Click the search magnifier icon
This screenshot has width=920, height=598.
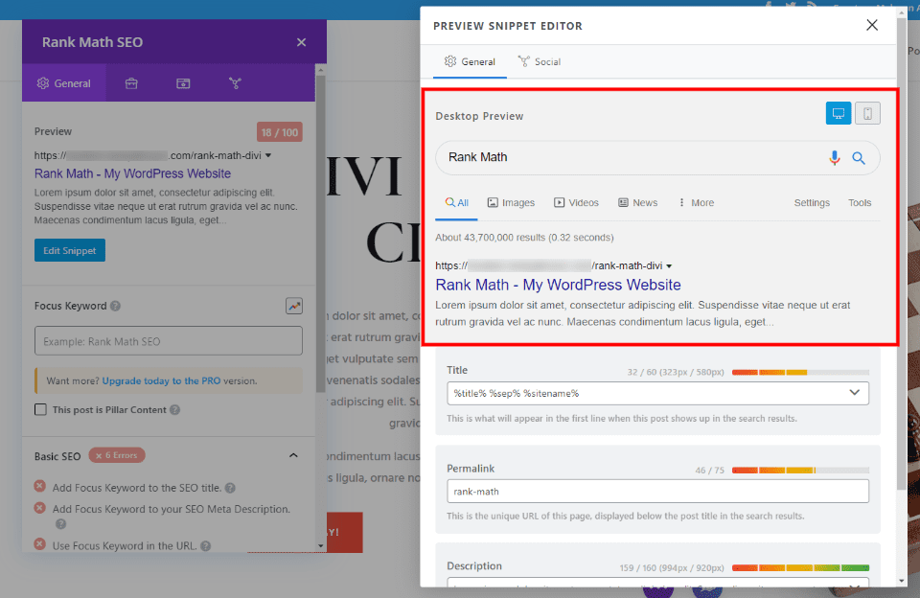859,158
